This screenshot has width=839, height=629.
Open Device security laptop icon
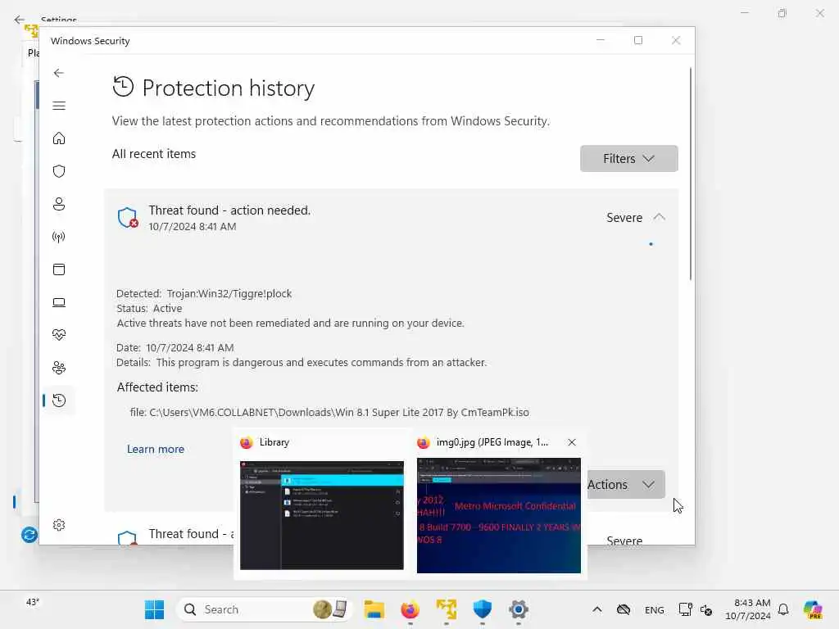[59, 303]
